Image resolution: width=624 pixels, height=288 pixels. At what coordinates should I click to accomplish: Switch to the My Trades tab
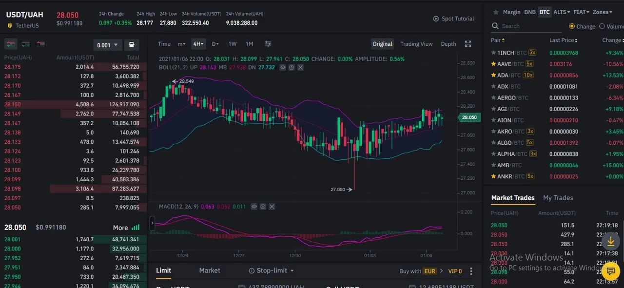[558, 198]
